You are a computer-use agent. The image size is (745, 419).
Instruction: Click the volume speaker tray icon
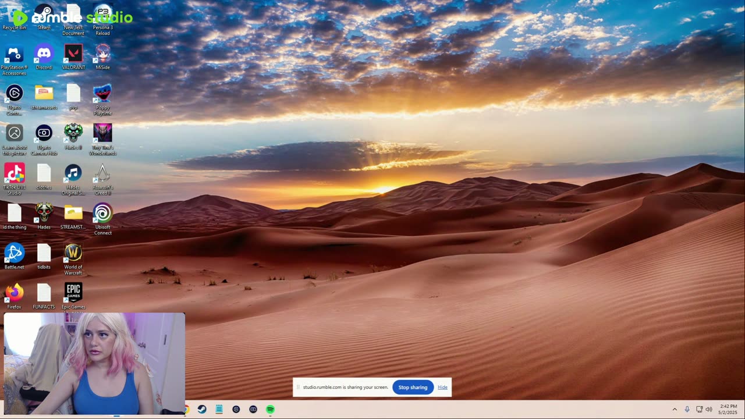(x=708, y=410)
